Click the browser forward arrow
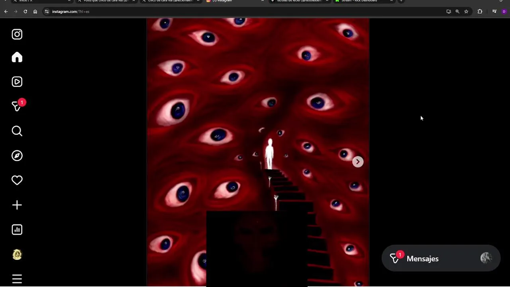Viewport: 510px width, 287px height. [16, 12]
